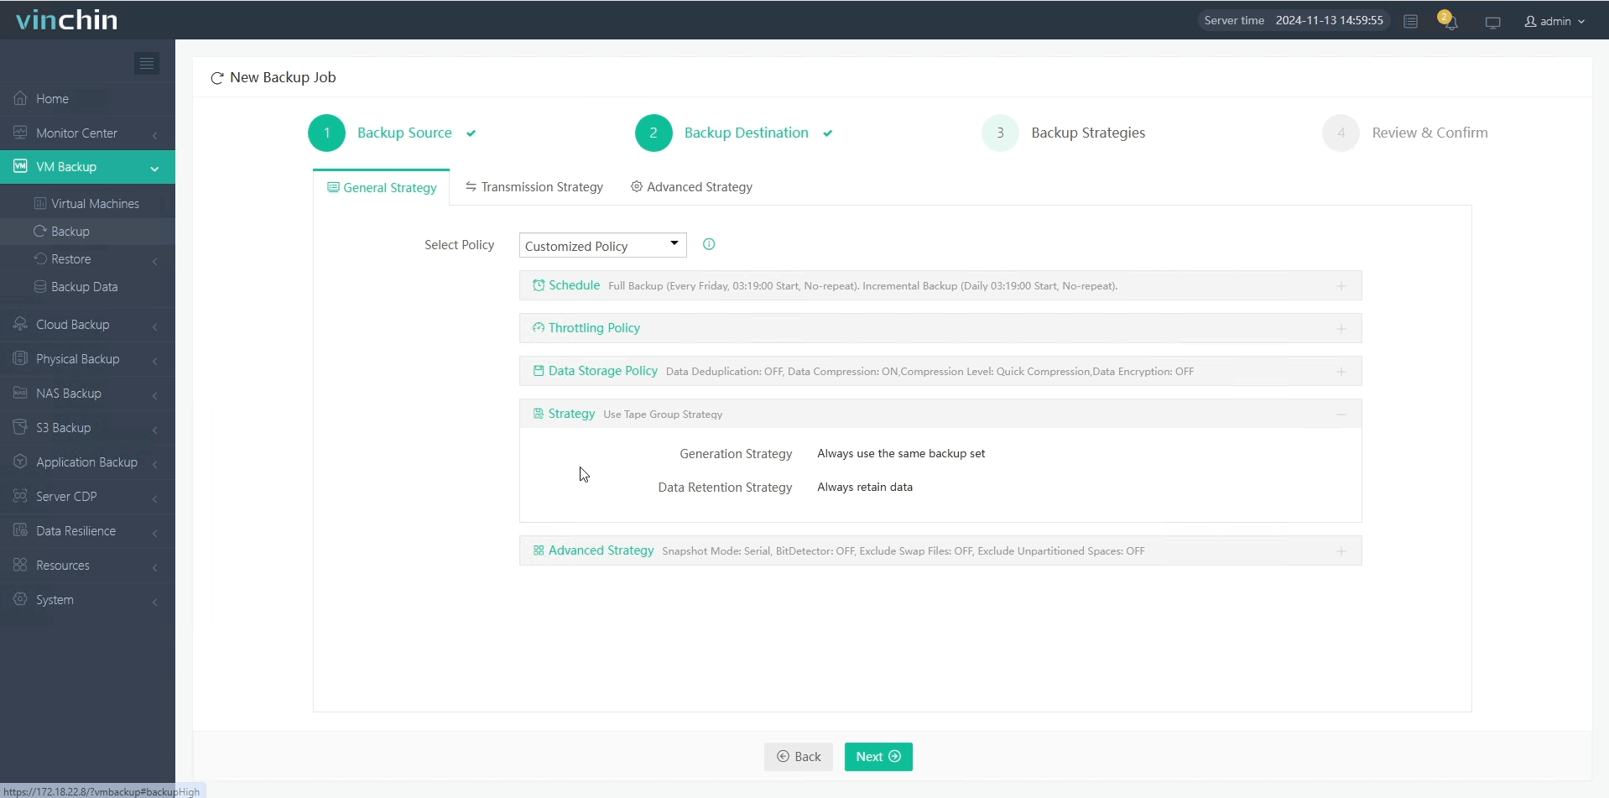The height and width of the screenshot is (798, 1609).
Task: Go to step 1 Backup Source
Action: pos(393,133)
